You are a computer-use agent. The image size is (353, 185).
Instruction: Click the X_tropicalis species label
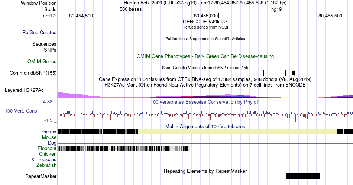click(x=44, y=160)
